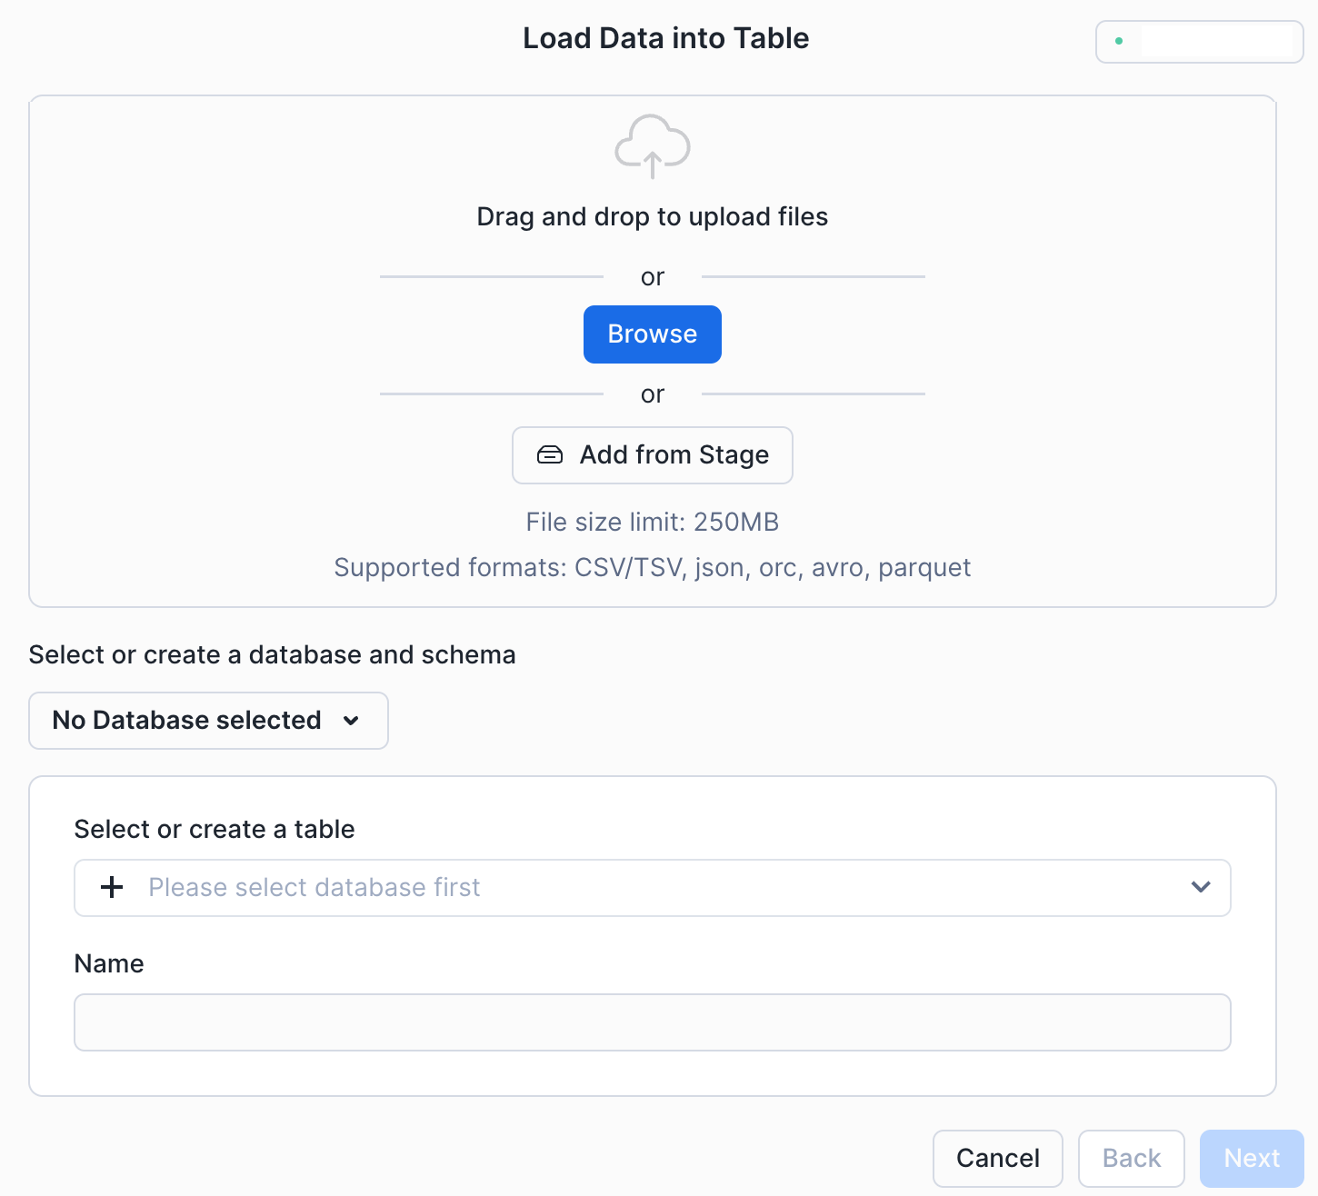Screen dimensions: 1318x1196
Task: Click the 'File size limit: 250MB' text
Action: click(x=653, y=523)
